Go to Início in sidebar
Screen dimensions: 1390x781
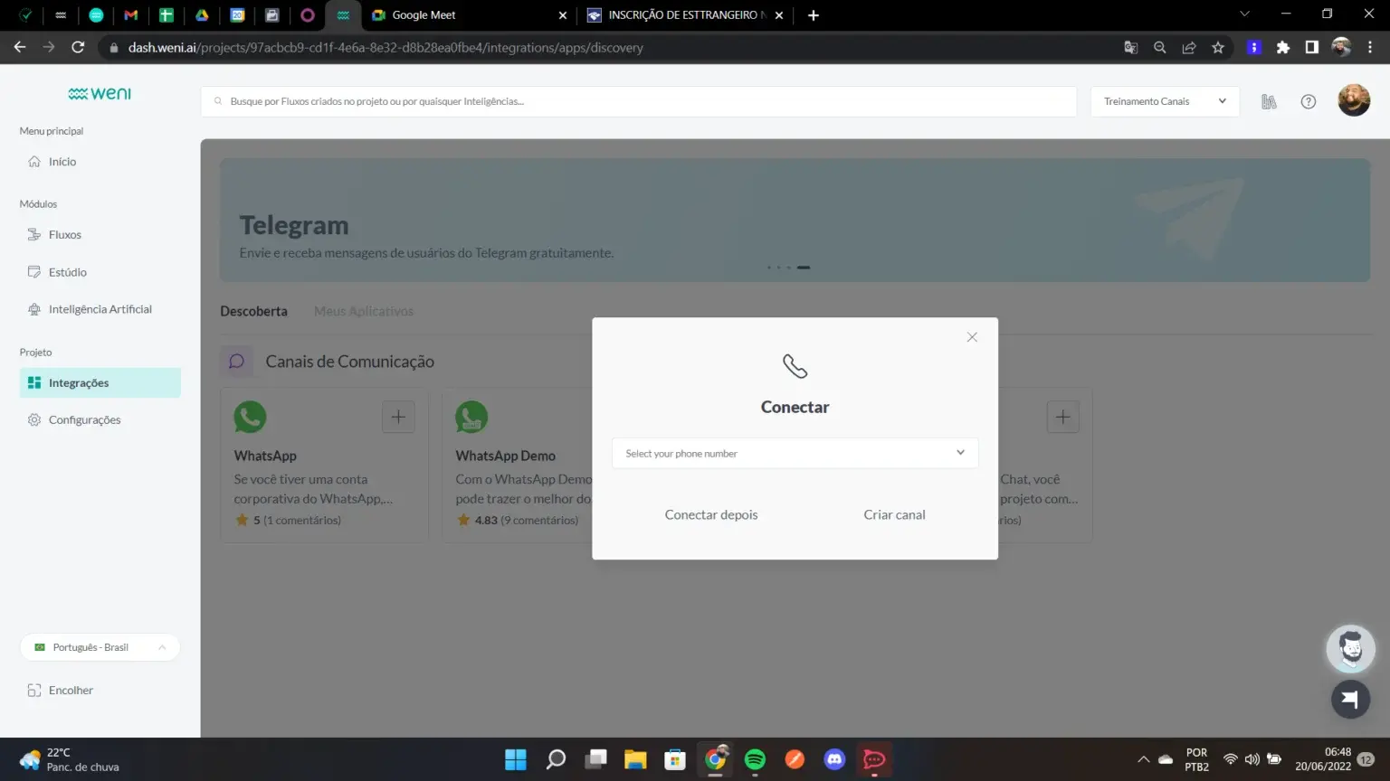(62, 162)
